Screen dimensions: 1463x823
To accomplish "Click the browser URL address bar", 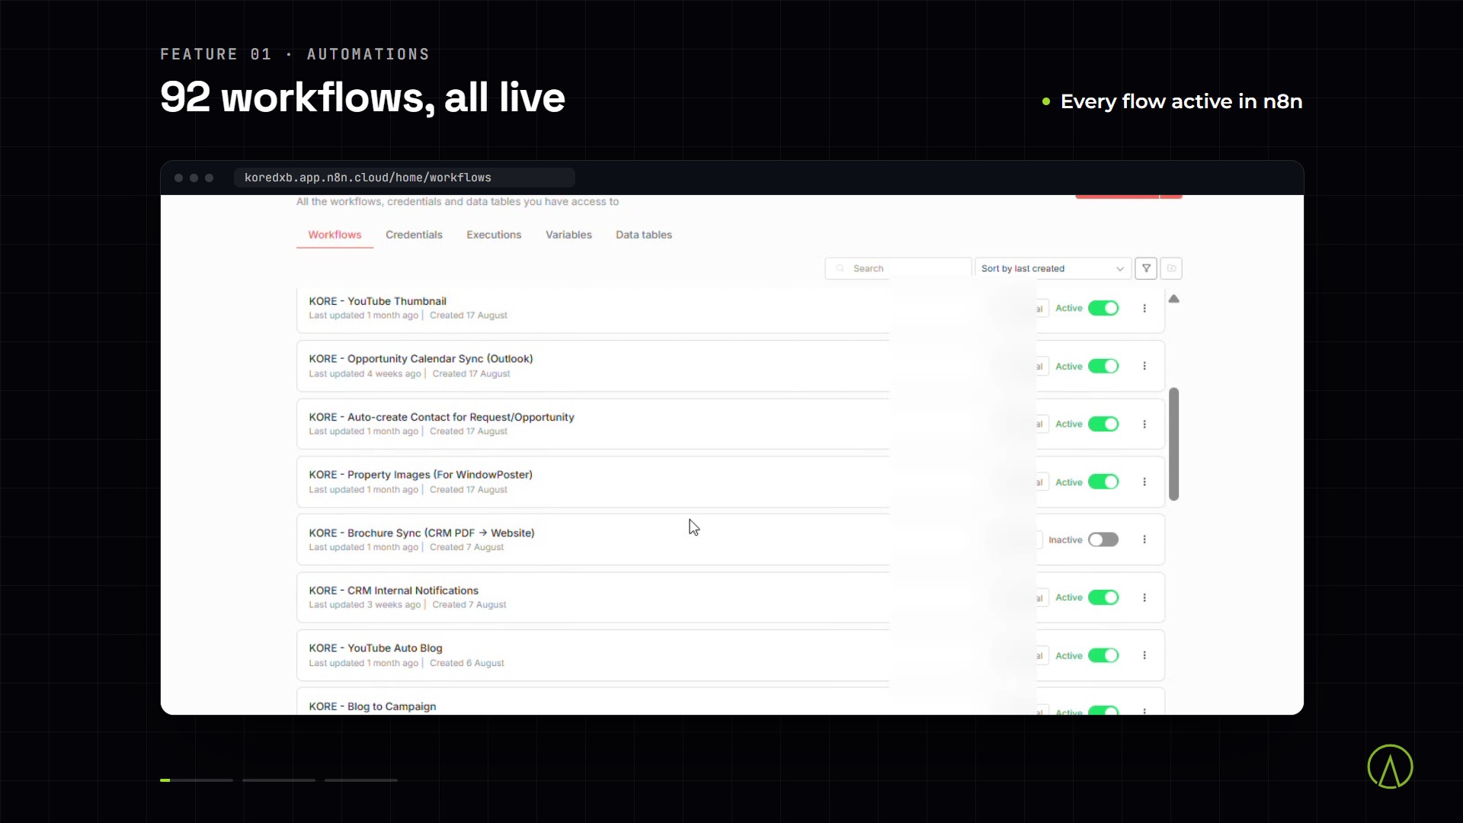I will point(405,178).
